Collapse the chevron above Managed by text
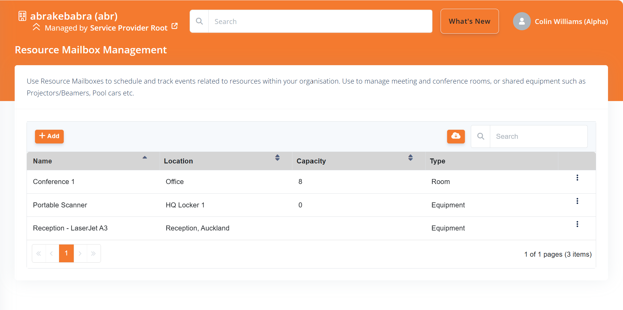Viewport: 623px width, 310px height. 37,27
